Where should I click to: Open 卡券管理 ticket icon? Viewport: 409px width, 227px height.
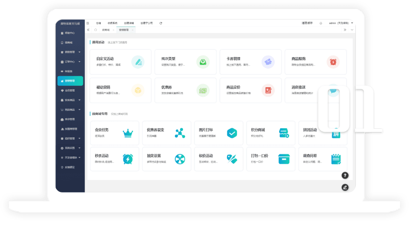point(268,62)
